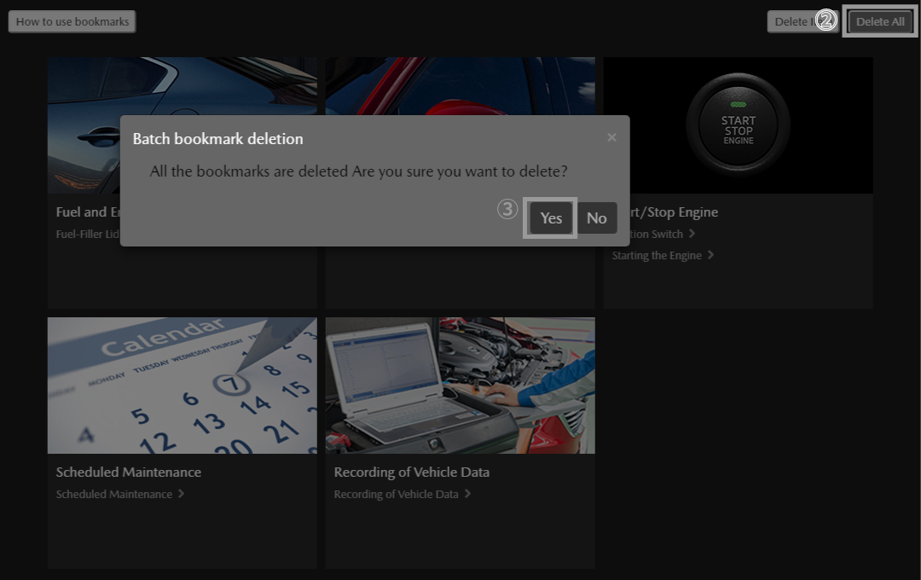Click the red car thumbnail image
This screenshot has width=921, height=580.
click(x=460, y=85)
